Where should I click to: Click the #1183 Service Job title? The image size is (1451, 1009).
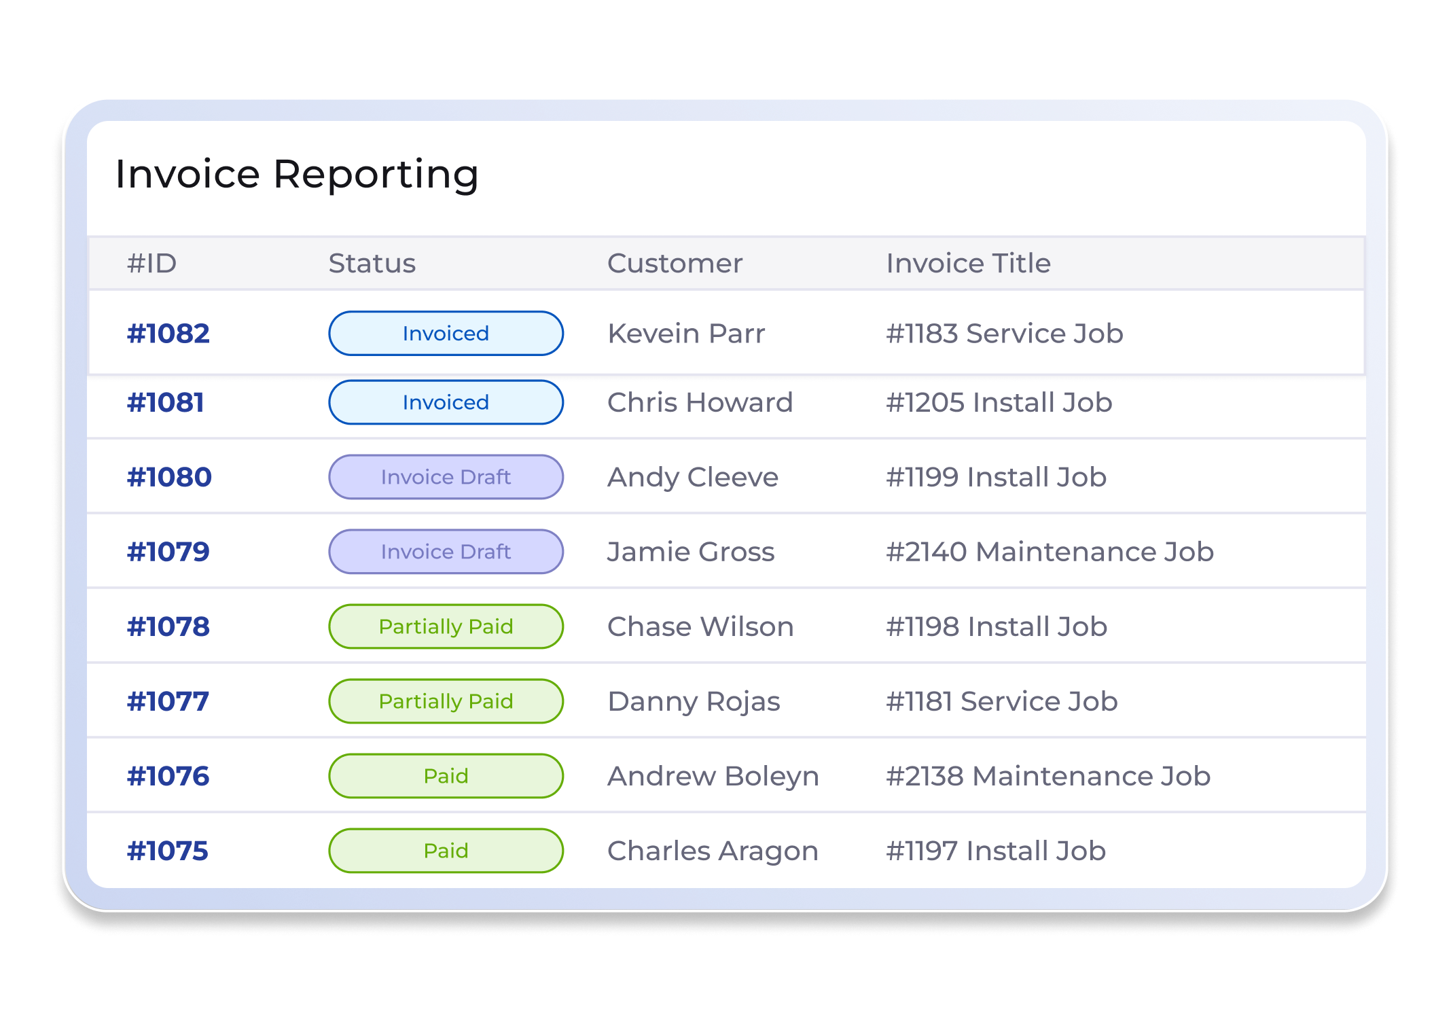point(1005,334)
